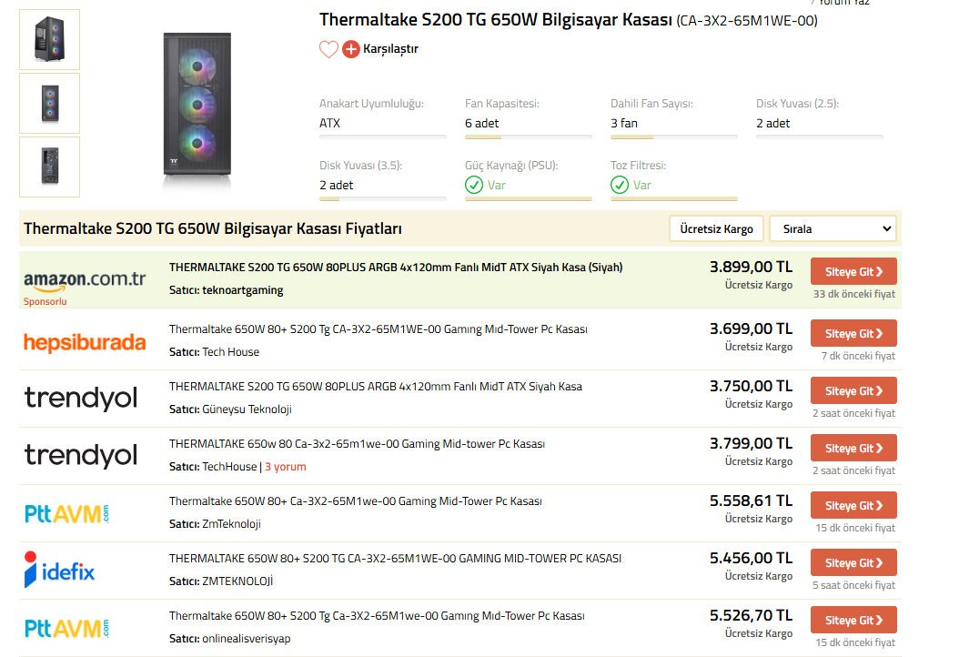Screen dimensions: 959x657
Task: Click Siteye Git for amazon 3.899,00 TL
Action: (853, 271)
